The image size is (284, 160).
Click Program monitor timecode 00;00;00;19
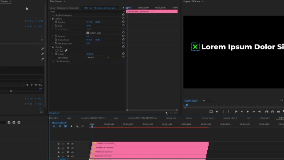191,101
